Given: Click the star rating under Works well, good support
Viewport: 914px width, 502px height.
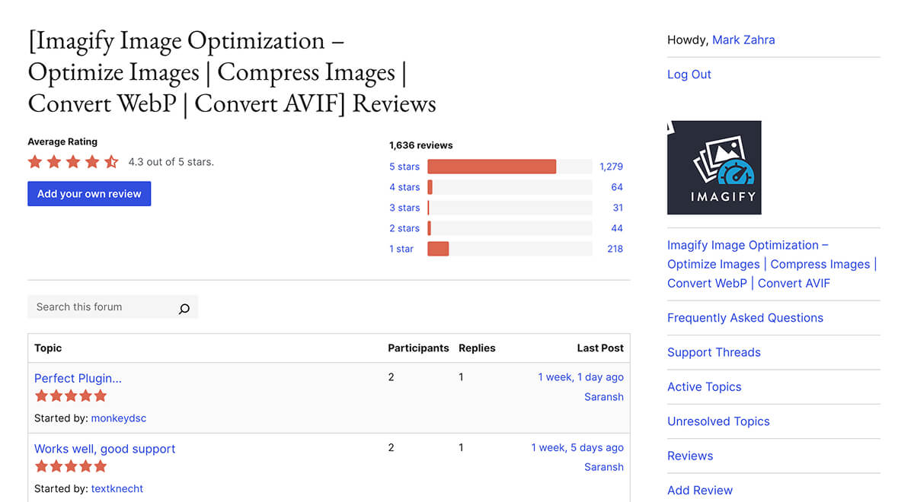Looking at the screenshot, I should [71, 466].
